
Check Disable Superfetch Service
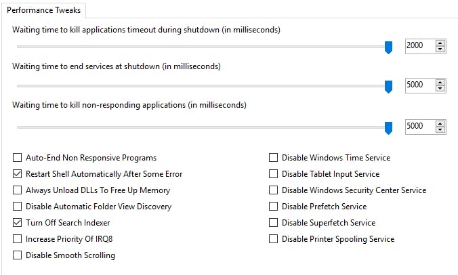[274, 223]
